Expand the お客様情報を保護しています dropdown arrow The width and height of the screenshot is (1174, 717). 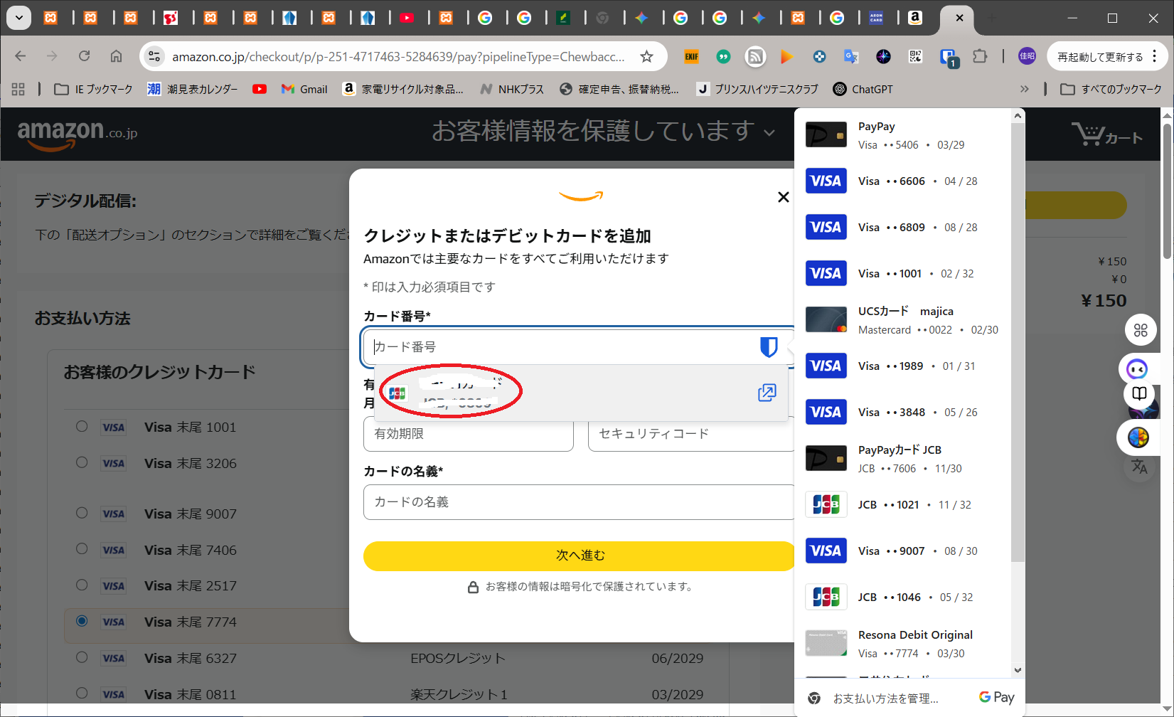point(769,132)
